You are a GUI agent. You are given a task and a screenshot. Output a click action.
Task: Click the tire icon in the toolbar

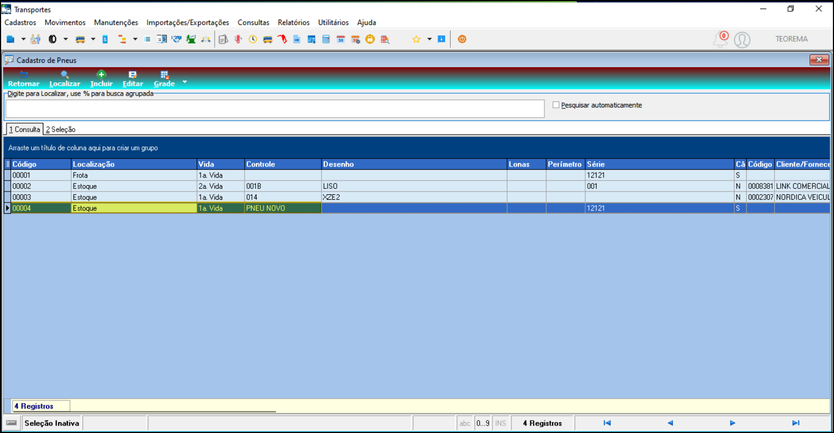click(53, 39)
